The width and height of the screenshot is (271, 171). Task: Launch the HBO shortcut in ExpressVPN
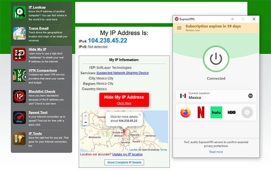click(x=232, y=113)
